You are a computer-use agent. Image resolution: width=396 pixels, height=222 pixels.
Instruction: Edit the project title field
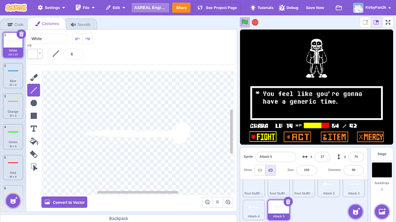pos(150,8)
